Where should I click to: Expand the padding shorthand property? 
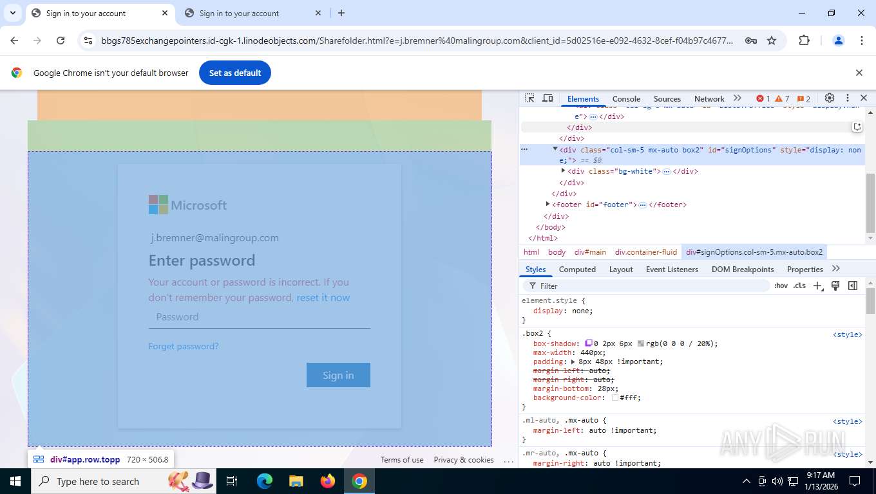(x=574, y=361)
